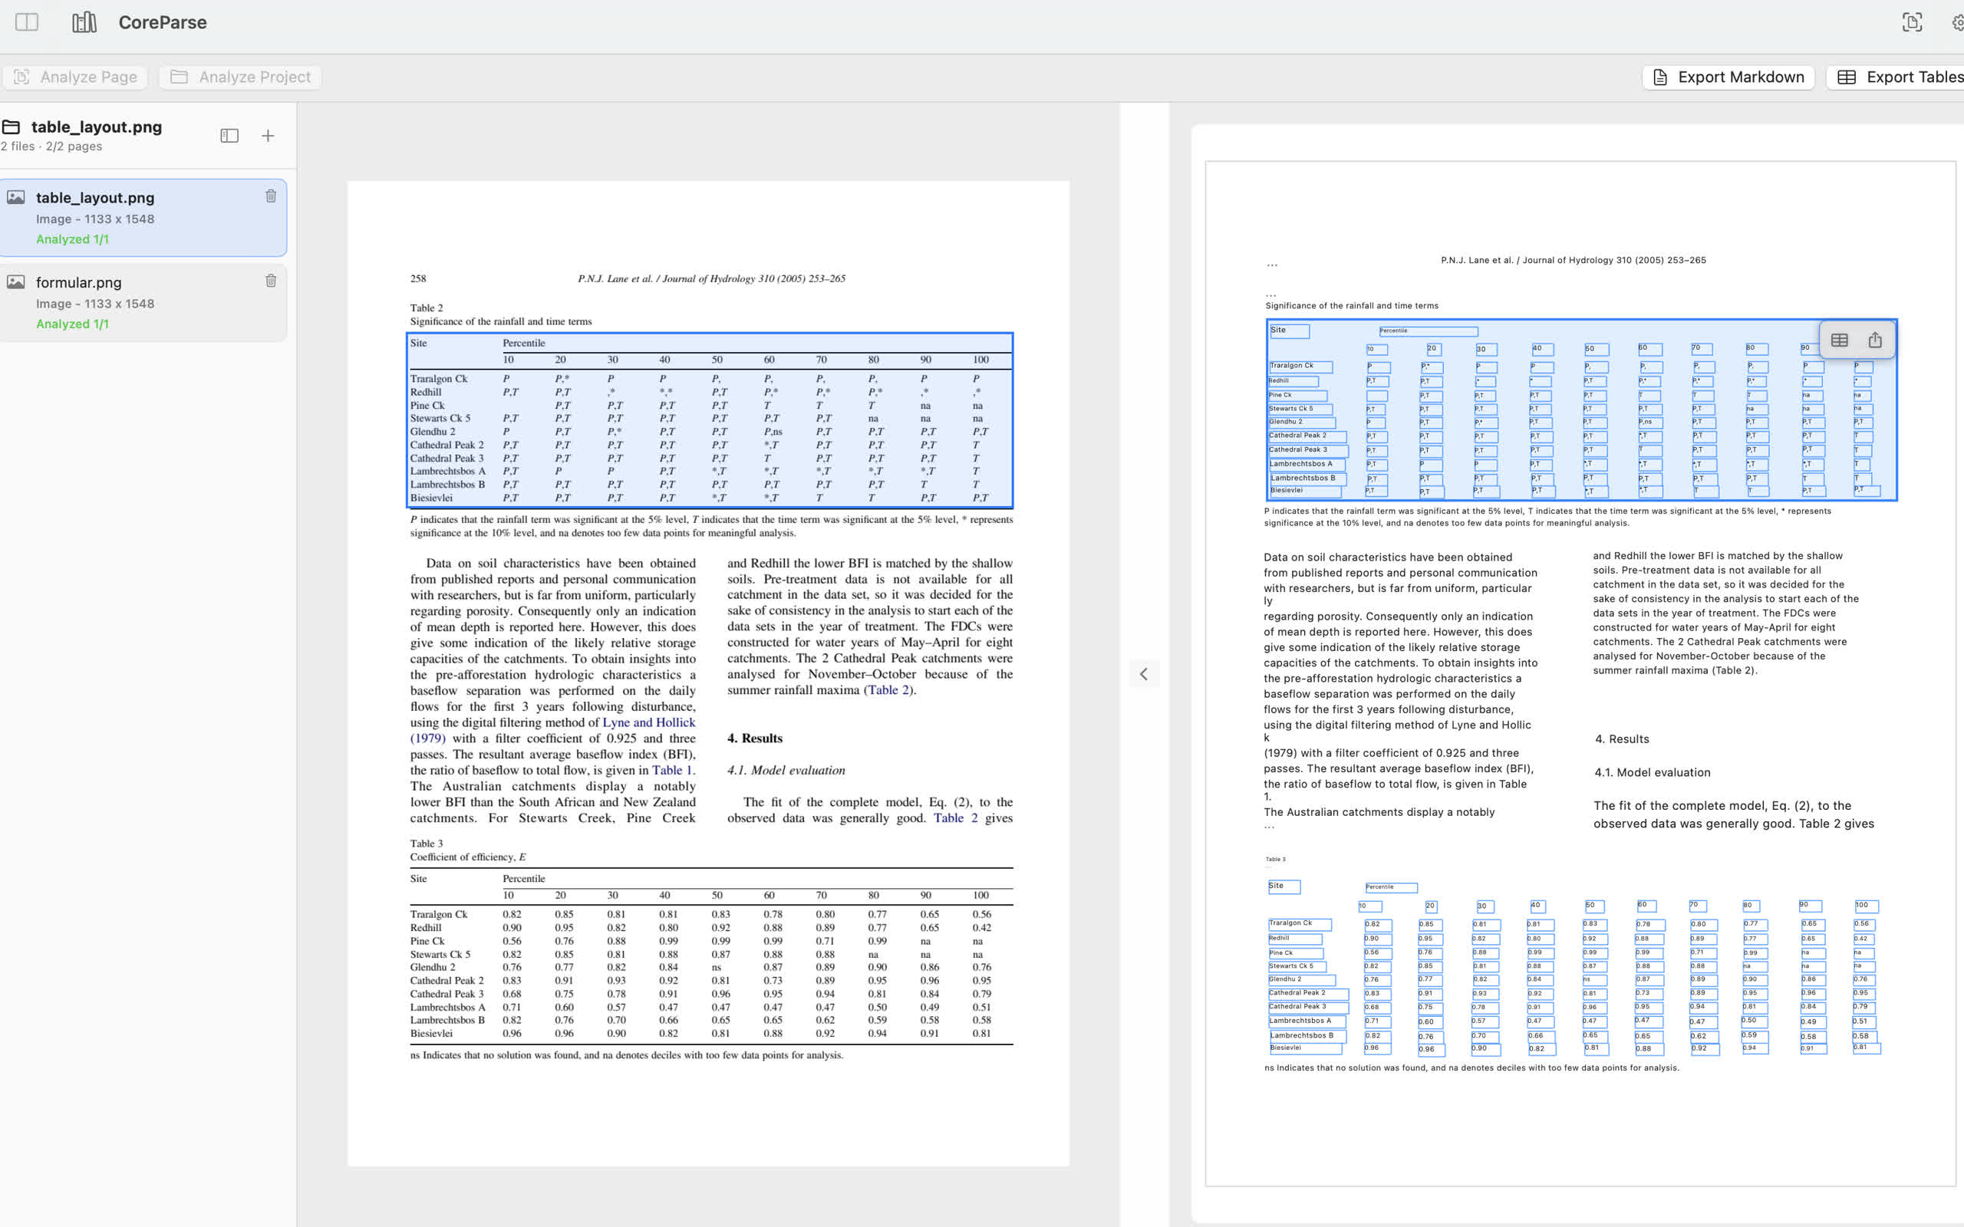The width and height of the screenshot is (1964, 1227).
Task: Click the share icon on Table 2 overlay
Action: (1875, 340)
